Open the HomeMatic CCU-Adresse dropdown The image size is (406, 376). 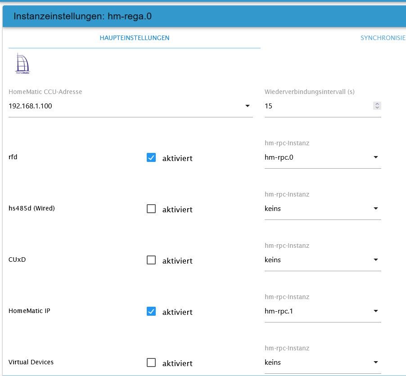[x=131, y=106]
